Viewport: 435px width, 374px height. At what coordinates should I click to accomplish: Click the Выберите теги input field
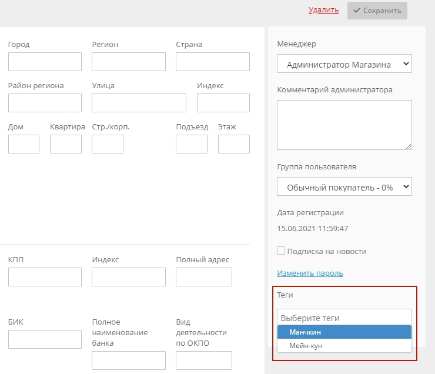(x=344, y=318)
